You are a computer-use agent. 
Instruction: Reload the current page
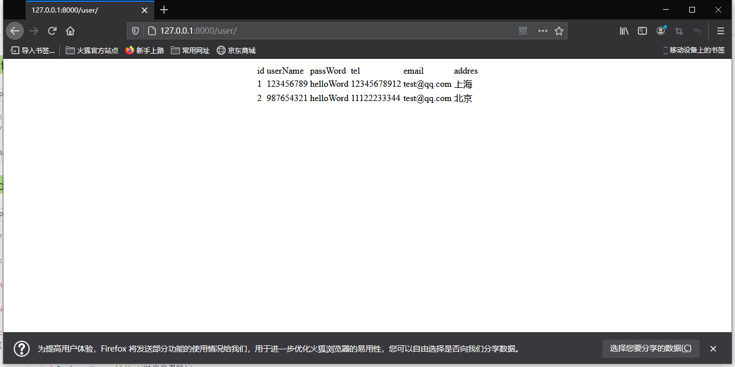click(52, 31)
